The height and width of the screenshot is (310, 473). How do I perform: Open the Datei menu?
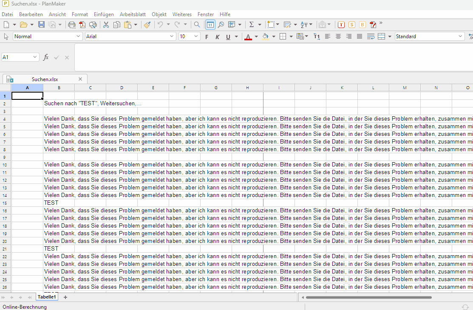pyautogui.click(x=8, y=14)
